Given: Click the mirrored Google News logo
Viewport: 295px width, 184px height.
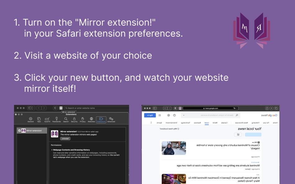Looking at the screenshot, I should (269, 115).
